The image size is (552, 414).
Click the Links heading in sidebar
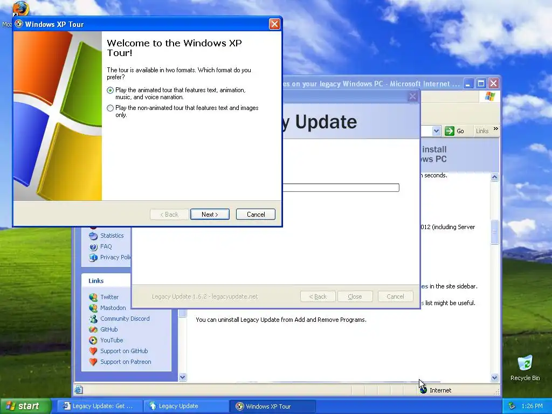[96, 280]
